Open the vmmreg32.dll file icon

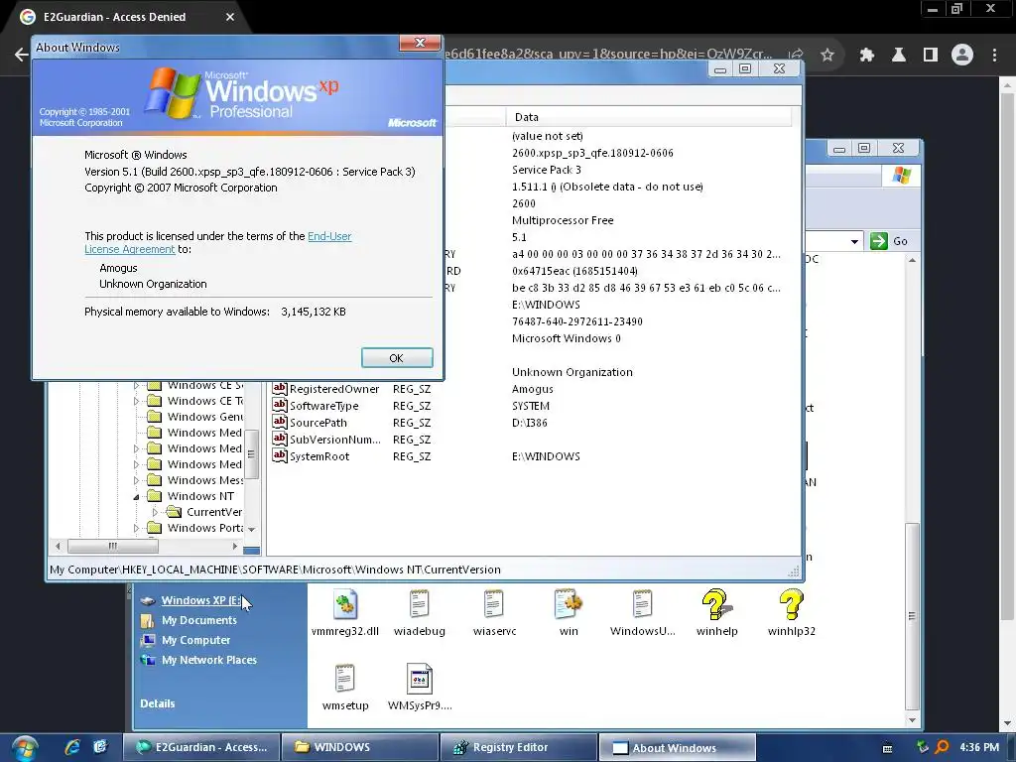coord(344,612)
